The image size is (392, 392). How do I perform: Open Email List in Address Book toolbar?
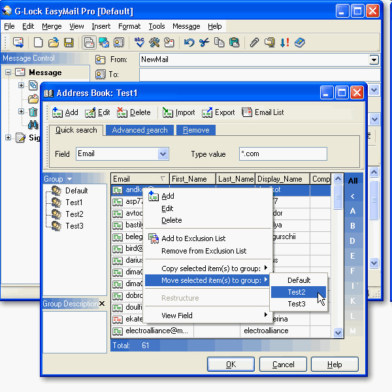tap(263, 112)
